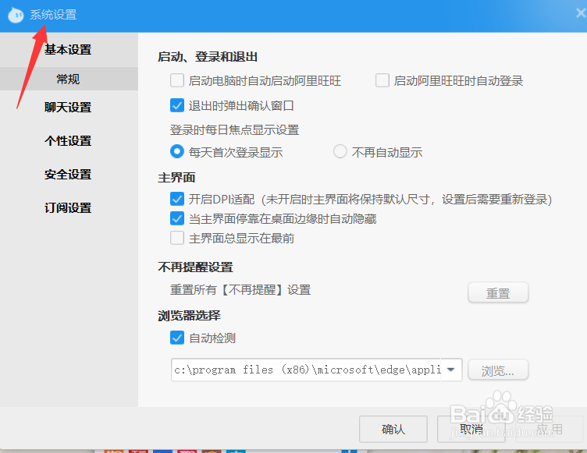Viewport: 587px width, 453px height.
Task: Click 取消 to discard changes
Action: point(471,429)
